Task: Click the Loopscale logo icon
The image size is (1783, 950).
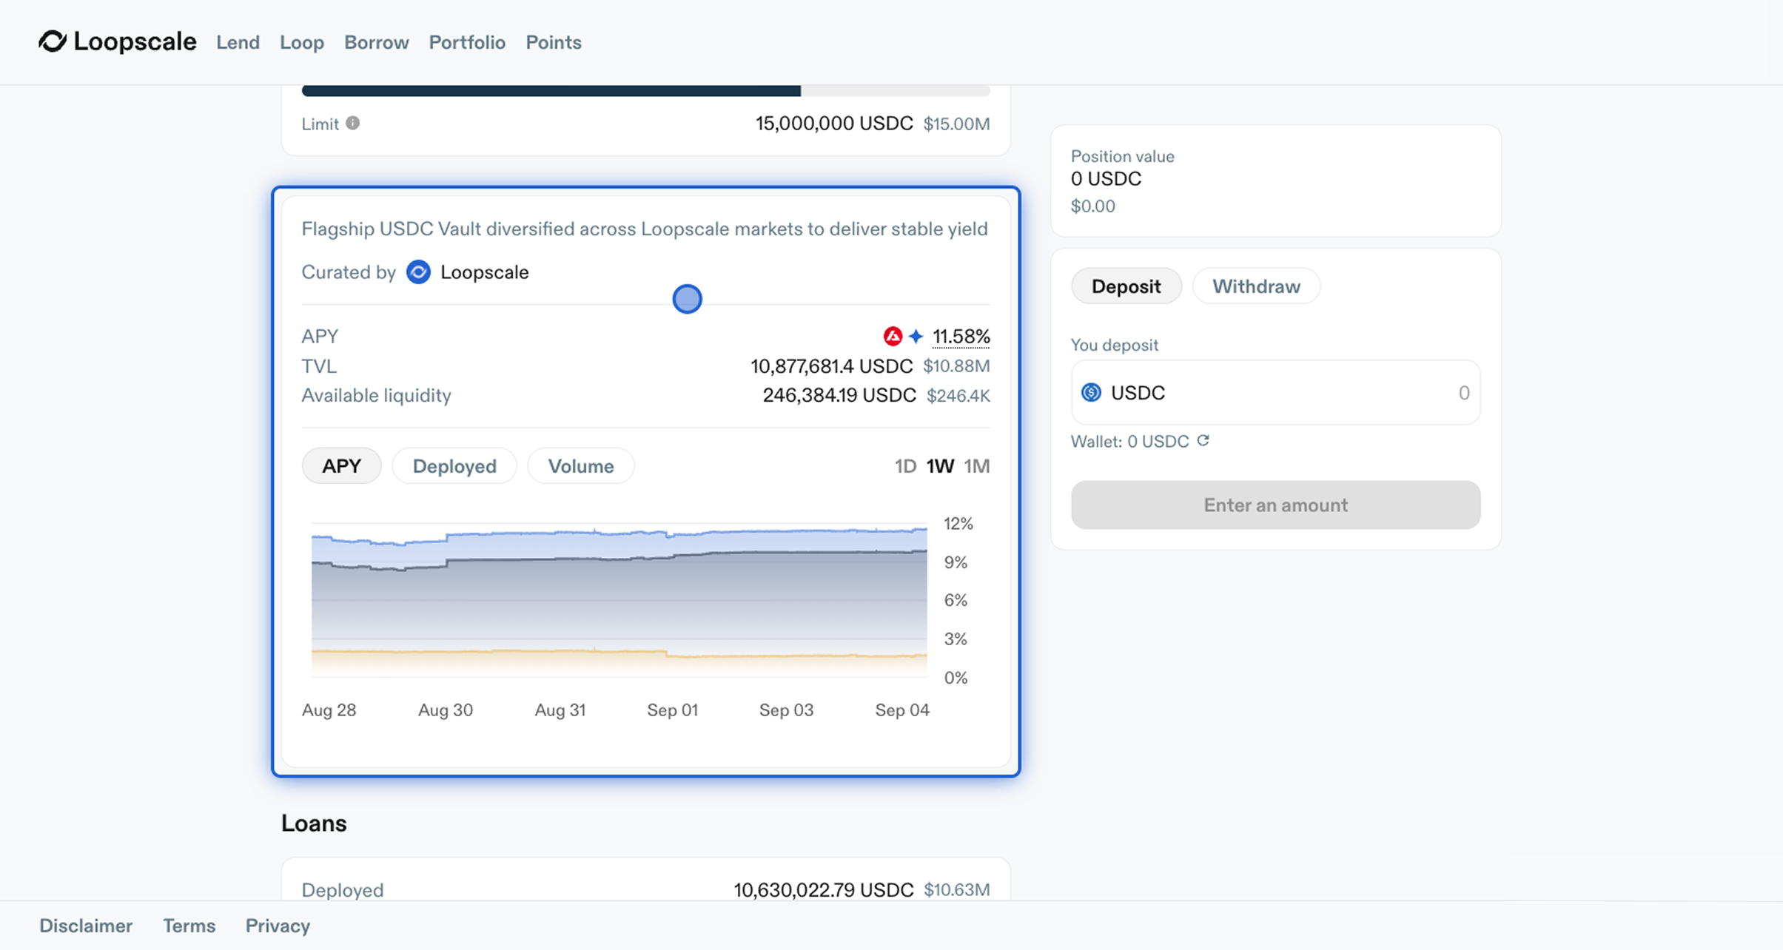Action: (53, 41)
